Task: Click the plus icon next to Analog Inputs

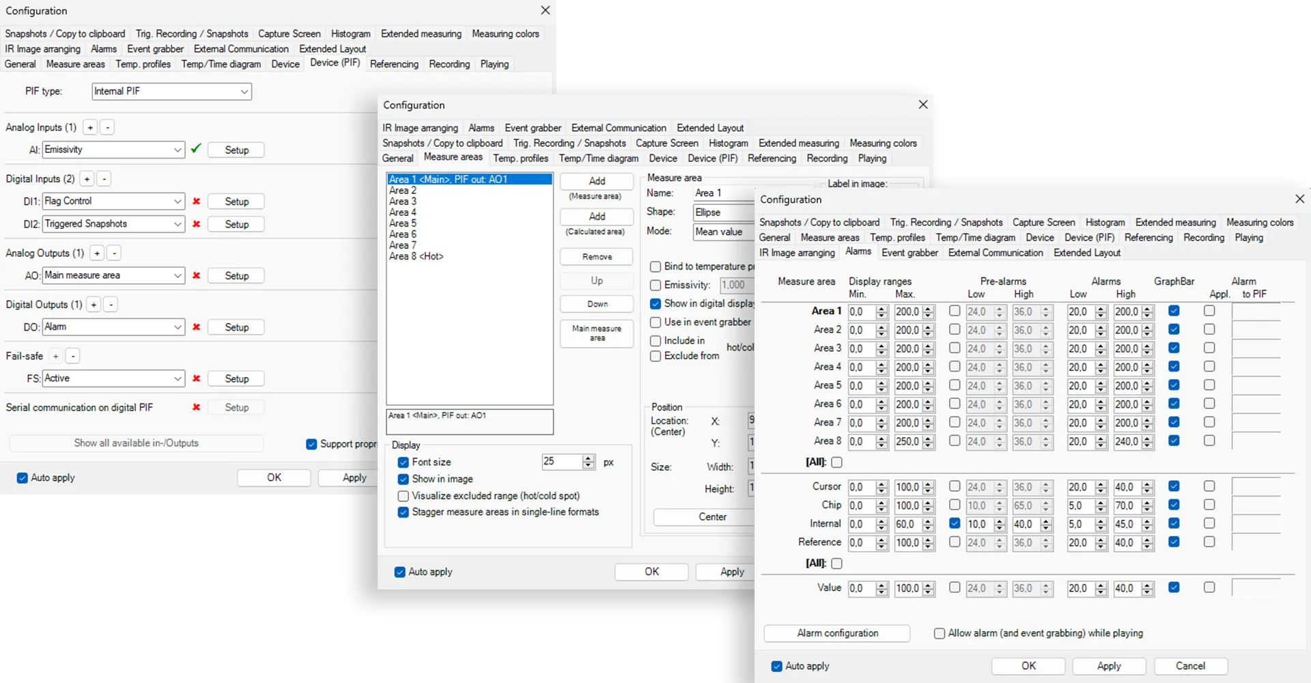Action: (90, 128)
